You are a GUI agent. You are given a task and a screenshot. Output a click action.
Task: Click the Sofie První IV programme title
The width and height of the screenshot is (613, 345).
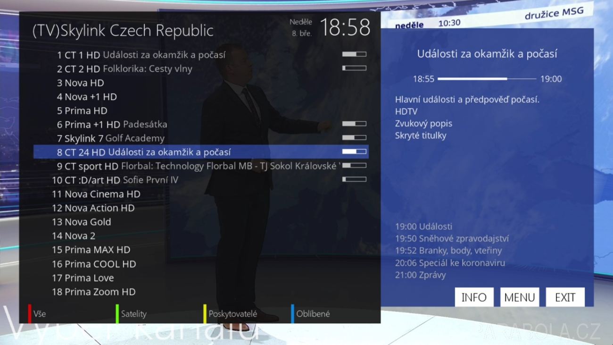(x=151, y=180)
